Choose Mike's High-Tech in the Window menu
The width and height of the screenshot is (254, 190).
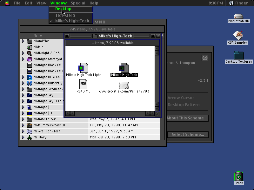[x=71, y=21]
